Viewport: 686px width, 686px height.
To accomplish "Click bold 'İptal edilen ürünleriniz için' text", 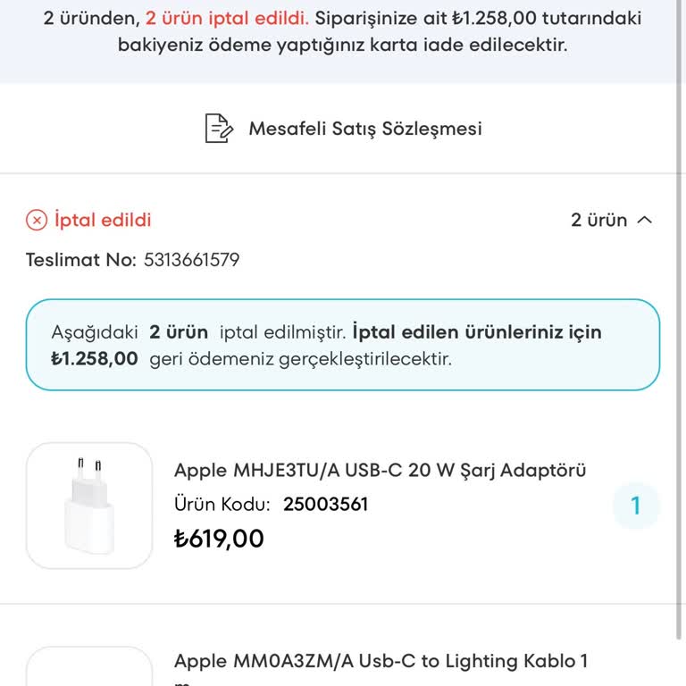I will pos(477,332).
